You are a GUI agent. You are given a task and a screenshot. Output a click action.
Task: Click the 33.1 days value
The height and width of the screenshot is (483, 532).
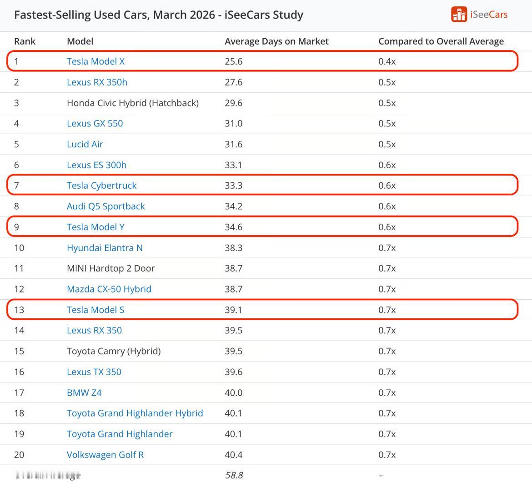[233, 165]
